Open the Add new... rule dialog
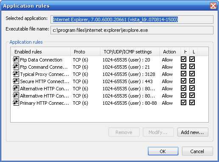 point(193,132)
